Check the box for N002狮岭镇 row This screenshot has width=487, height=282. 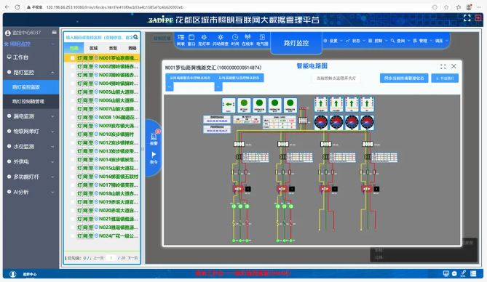(72, 66)
